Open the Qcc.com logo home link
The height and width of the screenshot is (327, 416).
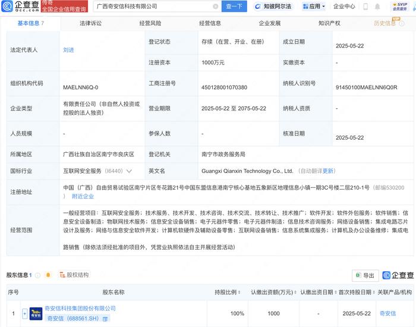(20, 6)
